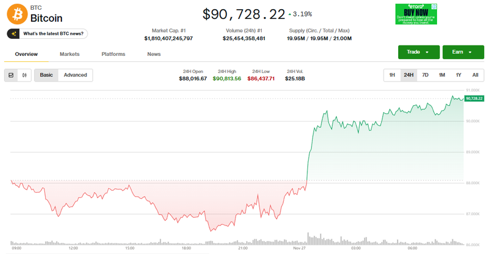Open the Trade dropdown
The height and width of the screenshot is (254, 487).
pos(418,52)
